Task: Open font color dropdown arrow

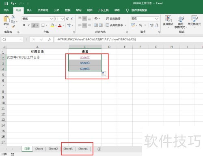Action: tap(63, 25)
